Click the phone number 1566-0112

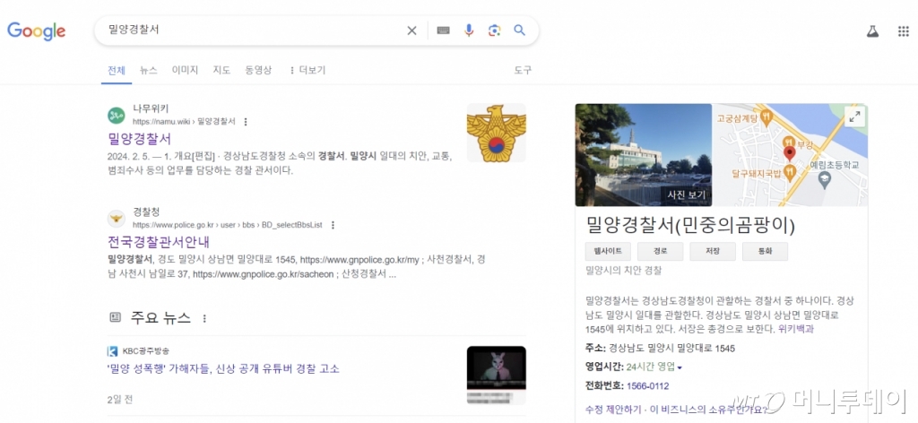[647, 386]
